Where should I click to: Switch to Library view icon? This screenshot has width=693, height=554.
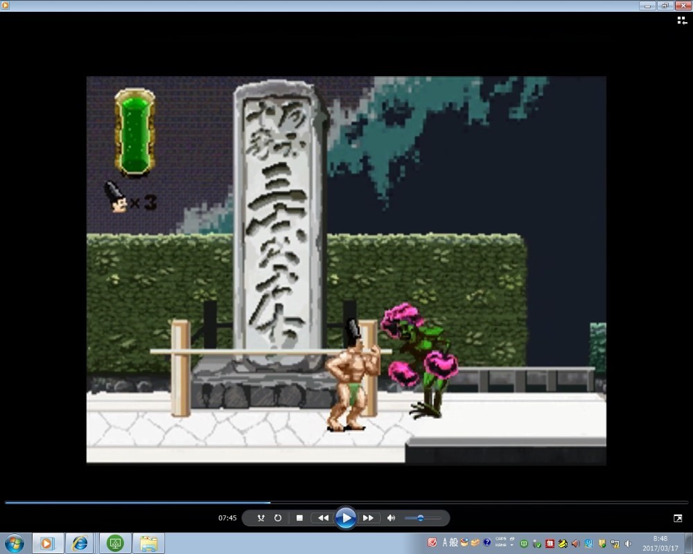[682, 20]
